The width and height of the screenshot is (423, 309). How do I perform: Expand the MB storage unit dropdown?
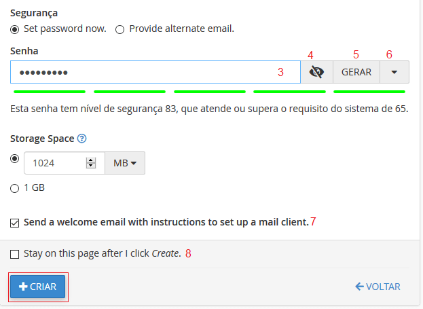[x=125, y=163]
